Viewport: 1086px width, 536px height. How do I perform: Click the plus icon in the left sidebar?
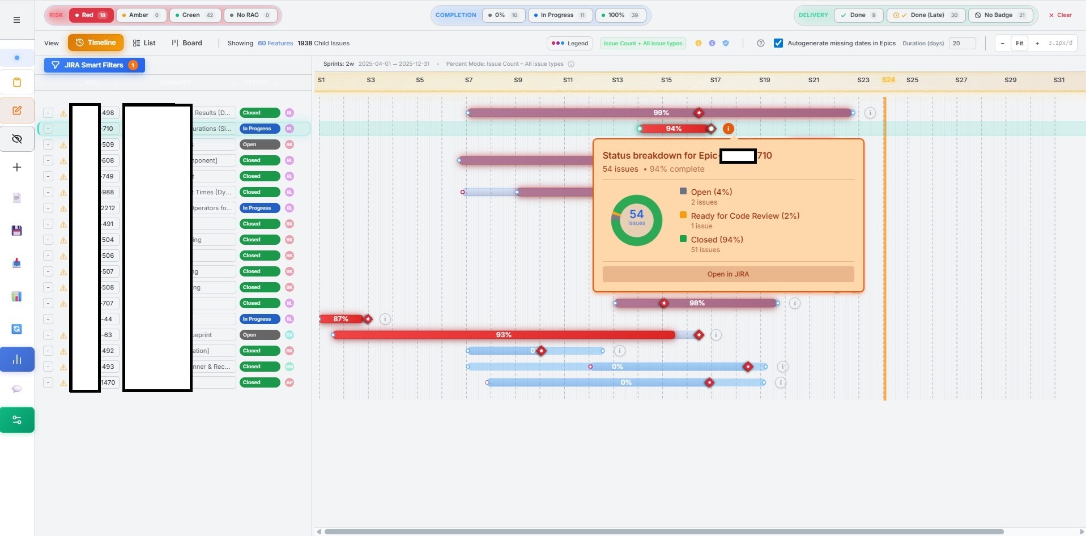click(x=17, y=167)
